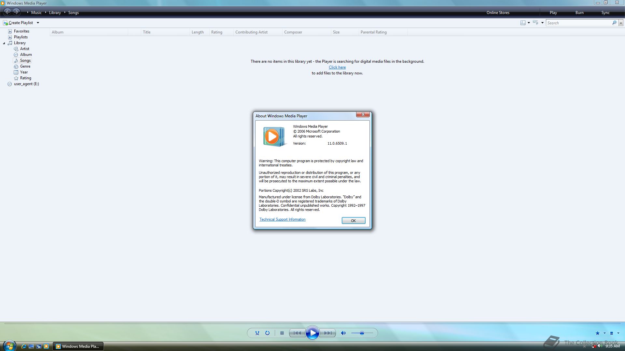Skip to the next track
This screenshot has width=625, height=351.
point(328,333)
